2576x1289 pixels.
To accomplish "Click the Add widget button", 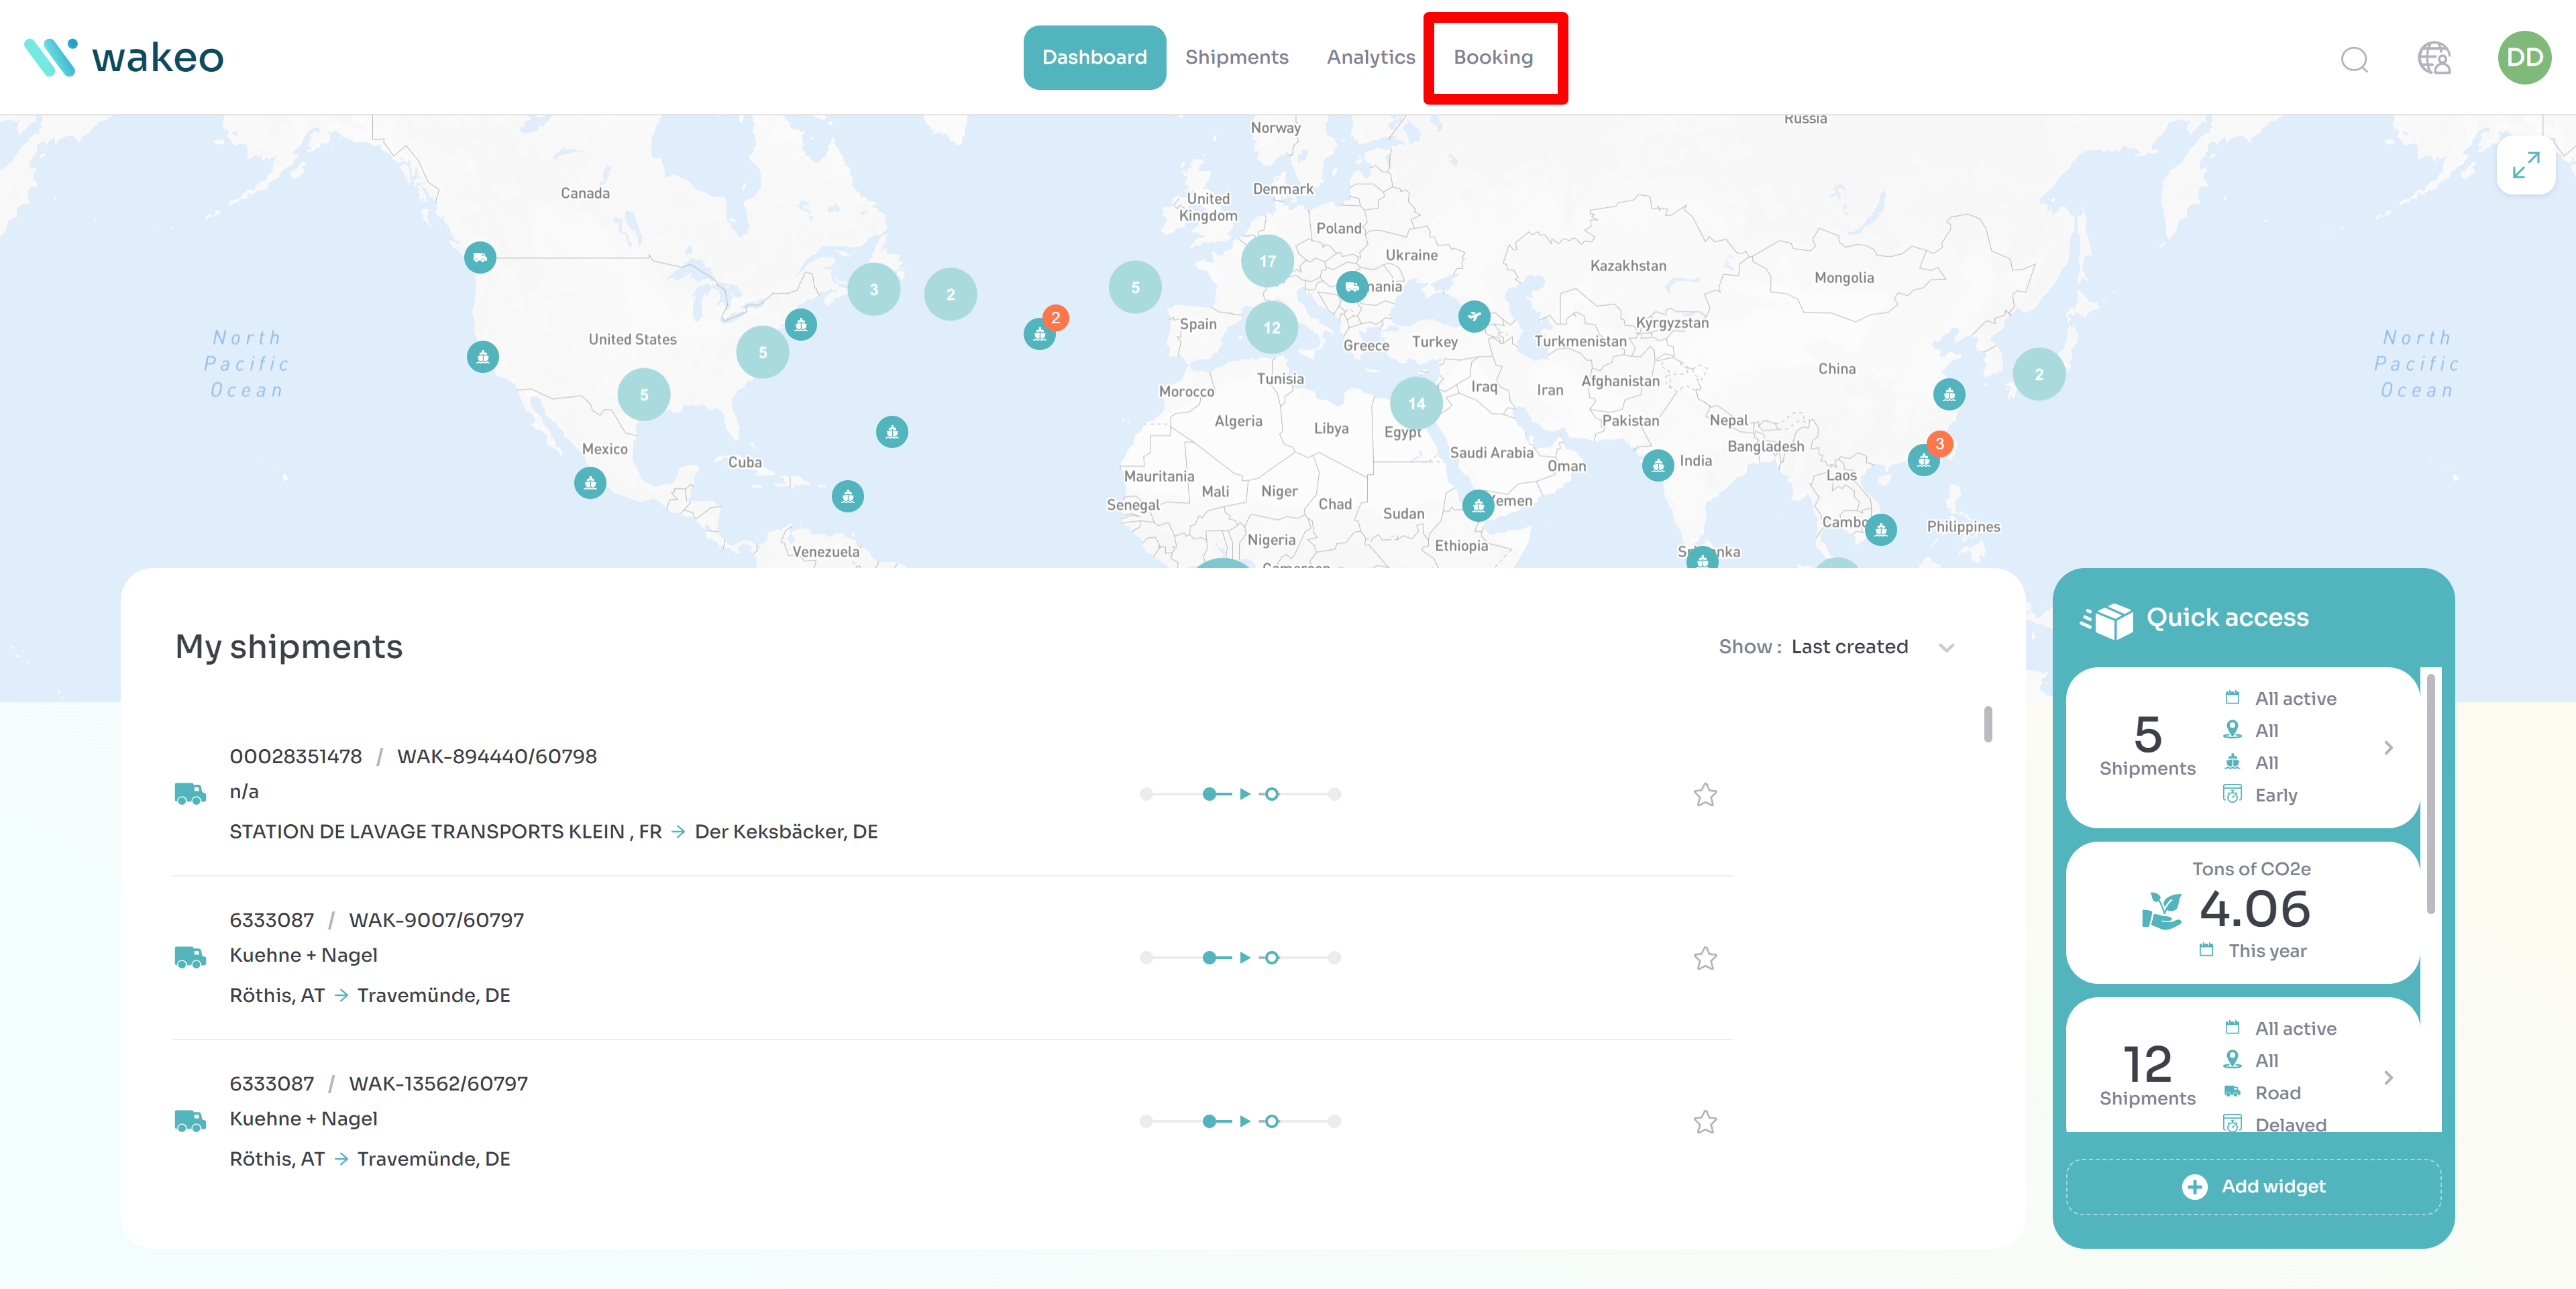I will (x=2253, y=1187).
